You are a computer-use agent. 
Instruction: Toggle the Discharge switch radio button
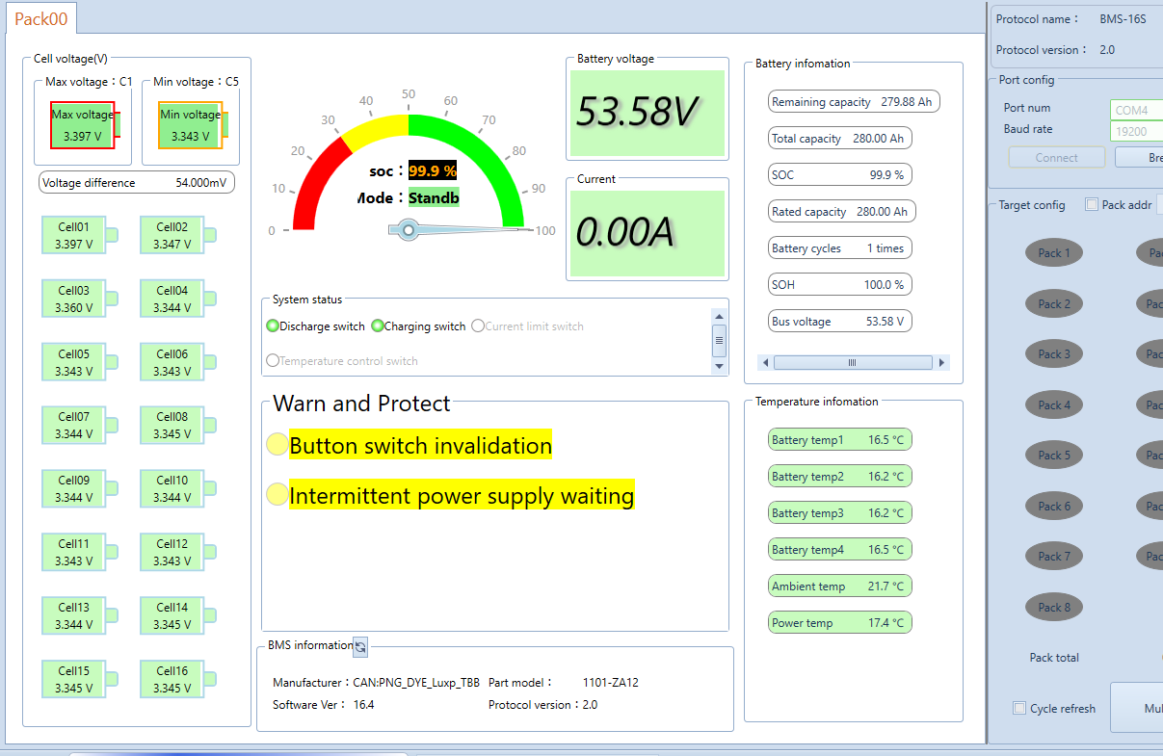click(x=273, y=326)
